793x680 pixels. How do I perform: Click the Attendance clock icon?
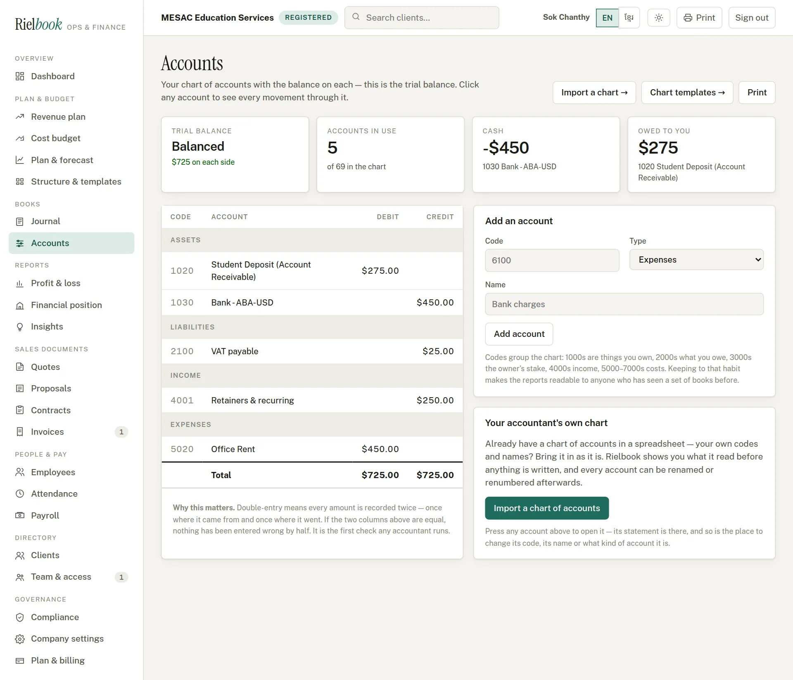tap(20, 494)
